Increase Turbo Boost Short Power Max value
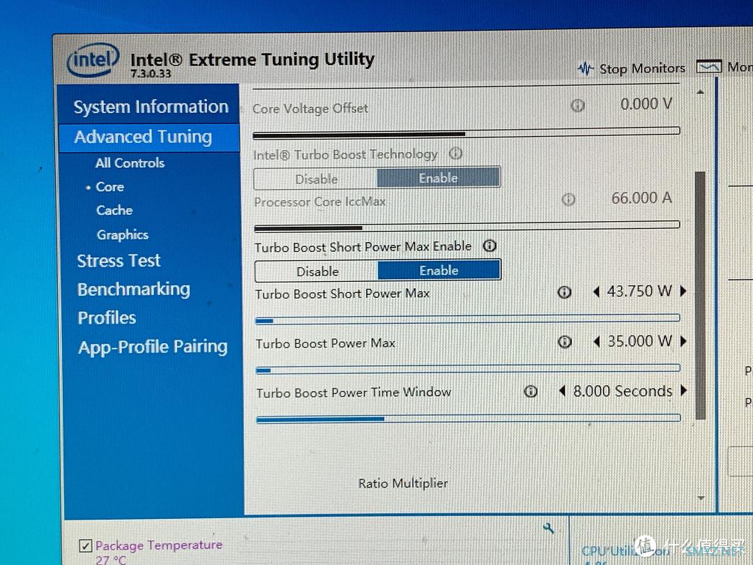Screen dimensions: 753x565 click(x=683, y=291)
